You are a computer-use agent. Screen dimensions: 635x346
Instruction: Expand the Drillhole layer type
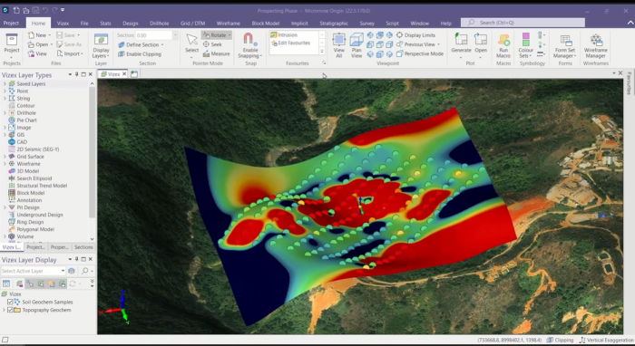5,113
